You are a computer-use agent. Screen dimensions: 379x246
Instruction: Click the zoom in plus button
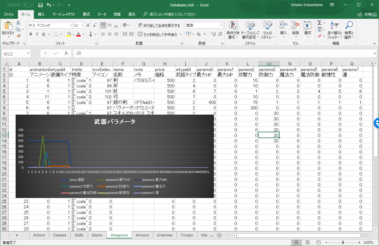(359, 243)
